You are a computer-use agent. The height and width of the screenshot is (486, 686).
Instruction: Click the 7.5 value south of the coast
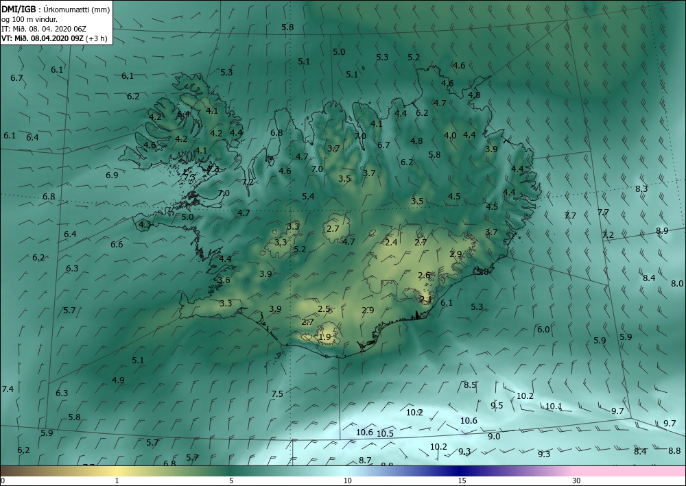pyautogui.click(x=277, y=393)
